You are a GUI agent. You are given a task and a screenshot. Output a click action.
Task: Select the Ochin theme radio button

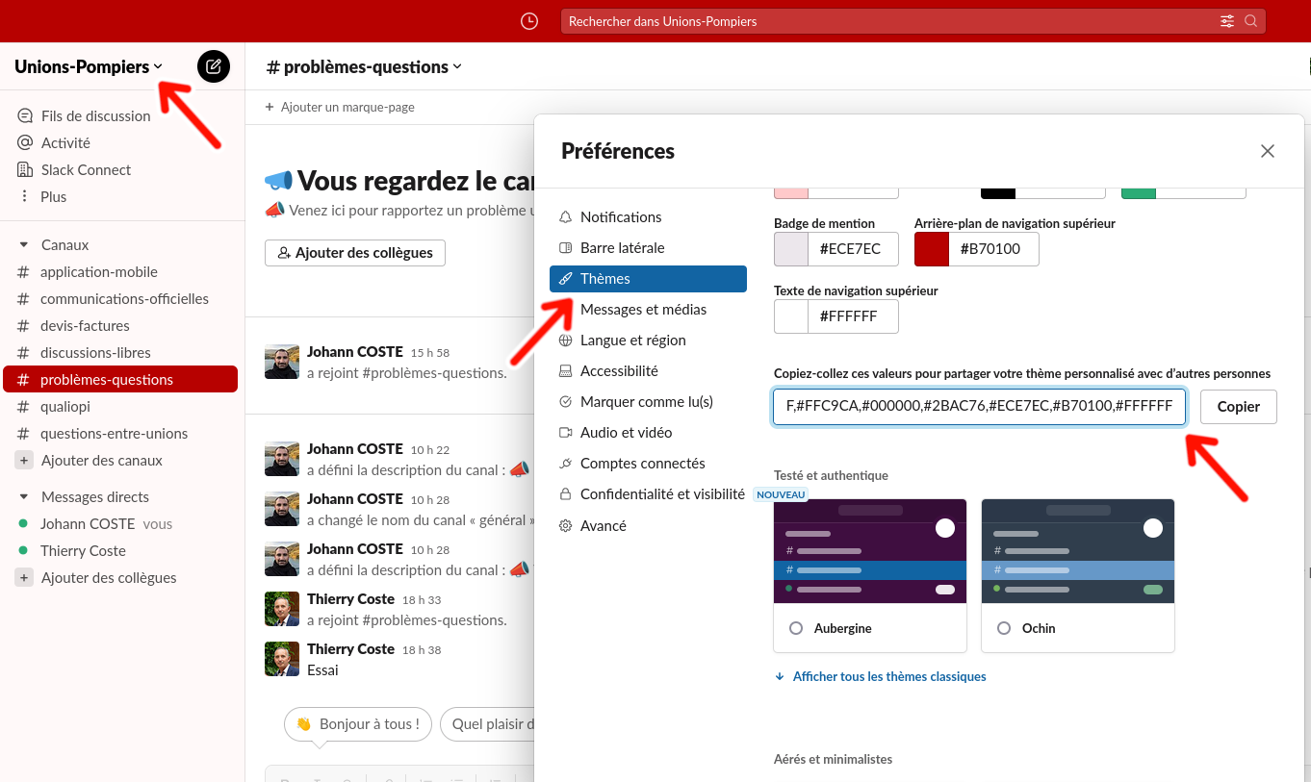(1004, 628)
